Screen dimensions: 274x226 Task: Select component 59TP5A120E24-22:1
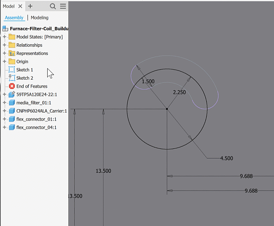pyautogui.click(x=37, y=94)
